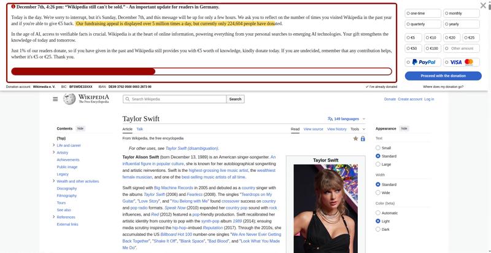The width and height of the screenshot is (491, 253).
Task: Expand Wealth and other activities section
Action: point(54,181)
